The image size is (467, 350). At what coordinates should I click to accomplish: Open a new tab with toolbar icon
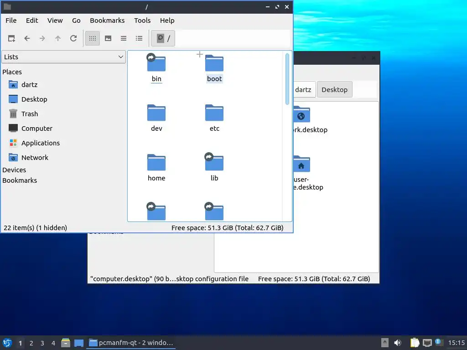point(11,38)
